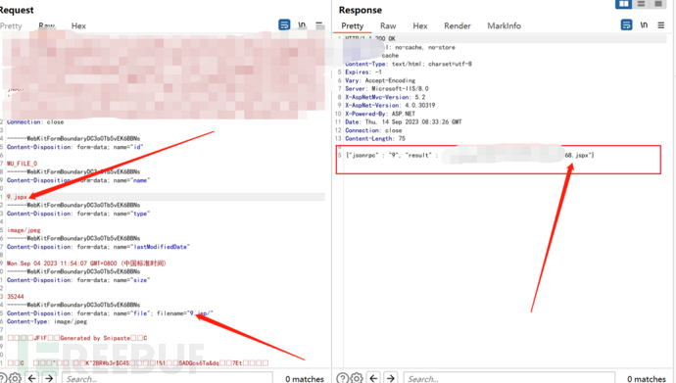Image resolution: width=676 pixels, height=383 pixels.
Task: Toggle \n non-printable characters in Response panel
Action: tap(644, 25)
